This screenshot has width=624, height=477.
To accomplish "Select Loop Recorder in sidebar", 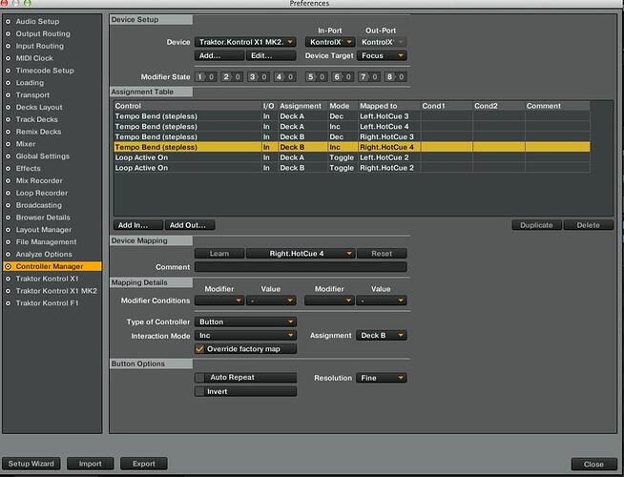I will pyautogui.click(x=42, y=193).
